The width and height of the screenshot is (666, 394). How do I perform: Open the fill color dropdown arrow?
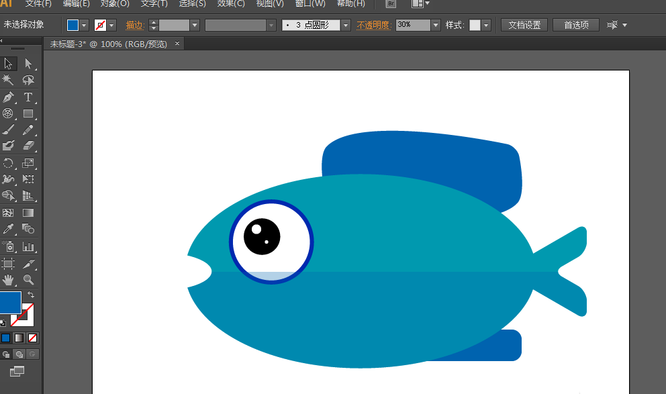click(x=85, y=25)
